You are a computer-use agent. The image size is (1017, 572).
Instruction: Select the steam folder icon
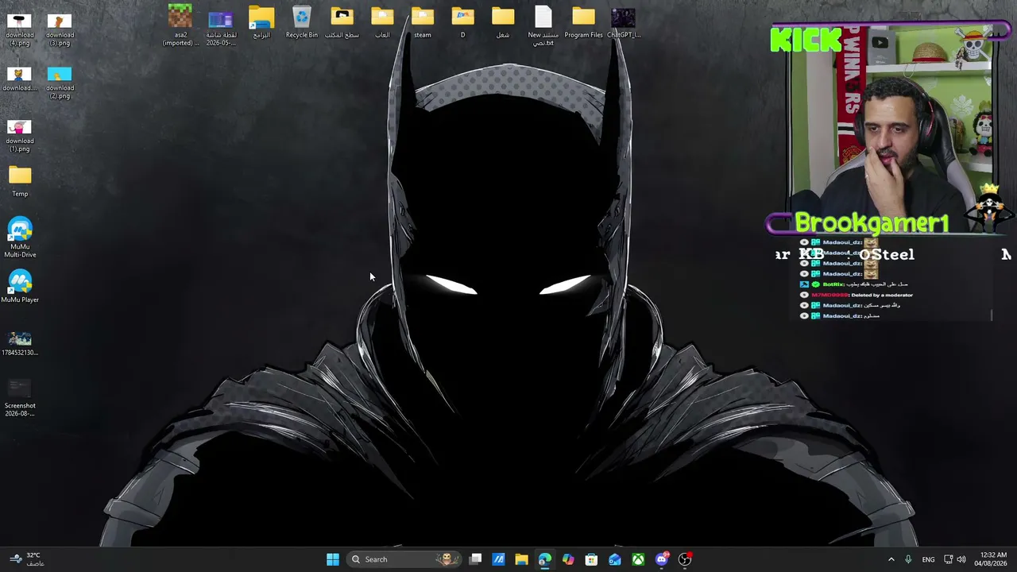pos(423,22)
